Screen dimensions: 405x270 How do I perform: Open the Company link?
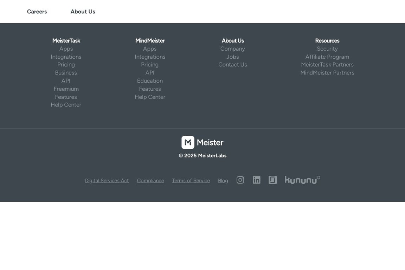click(233, 49)
